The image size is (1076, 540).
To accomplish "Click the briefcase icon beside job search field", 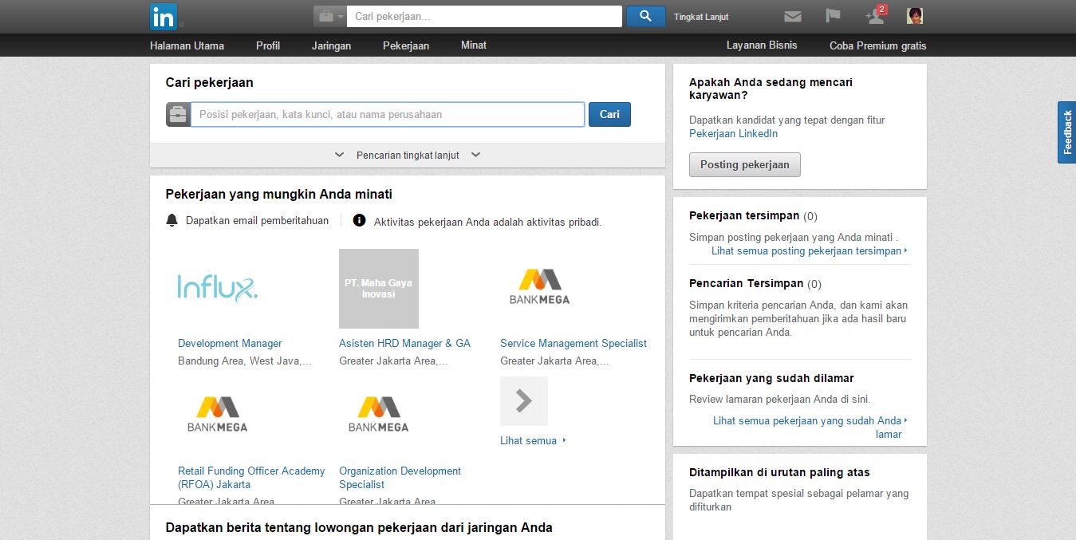I will 178,114.
